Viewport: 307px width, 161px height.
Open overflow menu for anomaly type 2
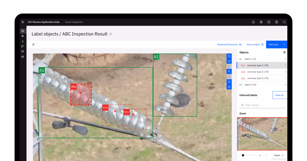coord(286,72)
